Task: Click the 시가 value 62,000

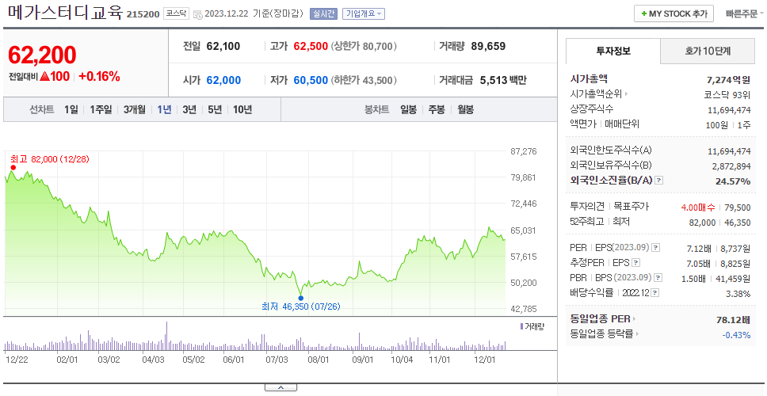Action: [x=223, y=80]
